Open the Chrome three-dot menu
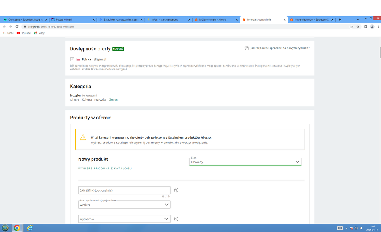Viewport: 381px width, 232px height. click(379, 27)
